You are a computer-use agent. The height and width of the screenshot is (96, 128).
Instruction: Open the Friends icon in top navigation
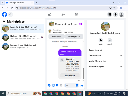click(63, 14)
